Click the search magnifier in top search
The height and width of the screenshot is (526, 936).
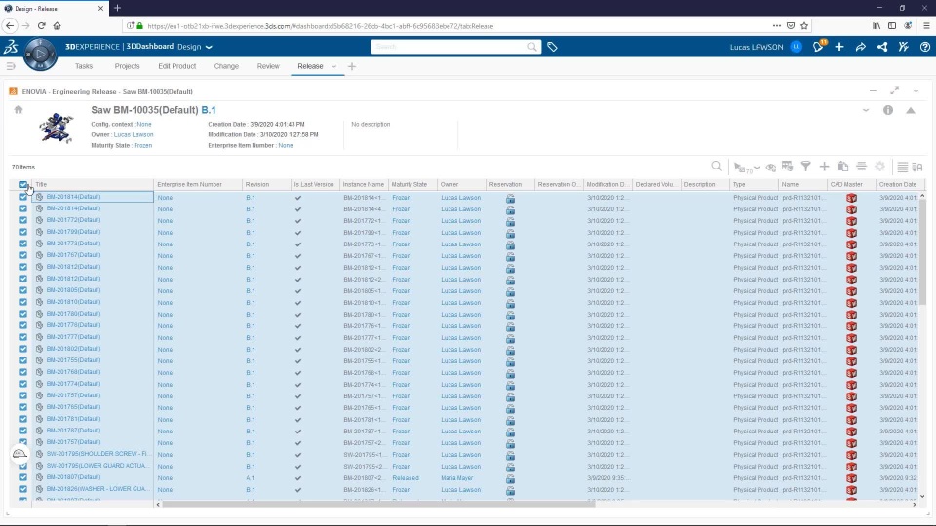point(532,47)
